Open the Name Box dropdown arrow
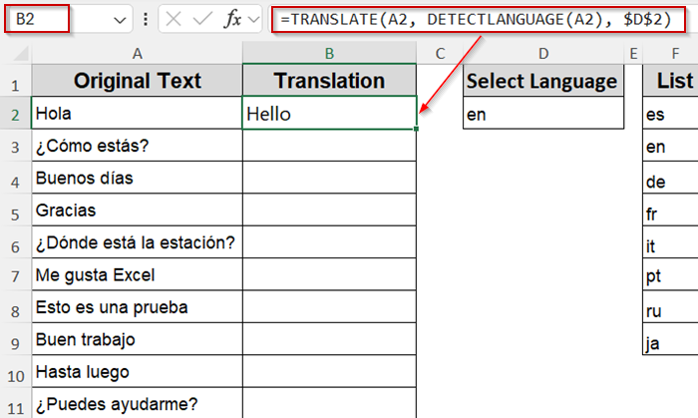Image resolution: width=698 pixels, height=418 pixels. click(x=120, y=20)
